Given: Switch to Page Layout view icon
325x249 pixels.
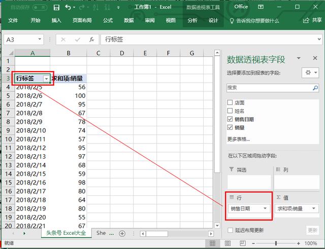Looking at the screenshot, I should [227, 243].
